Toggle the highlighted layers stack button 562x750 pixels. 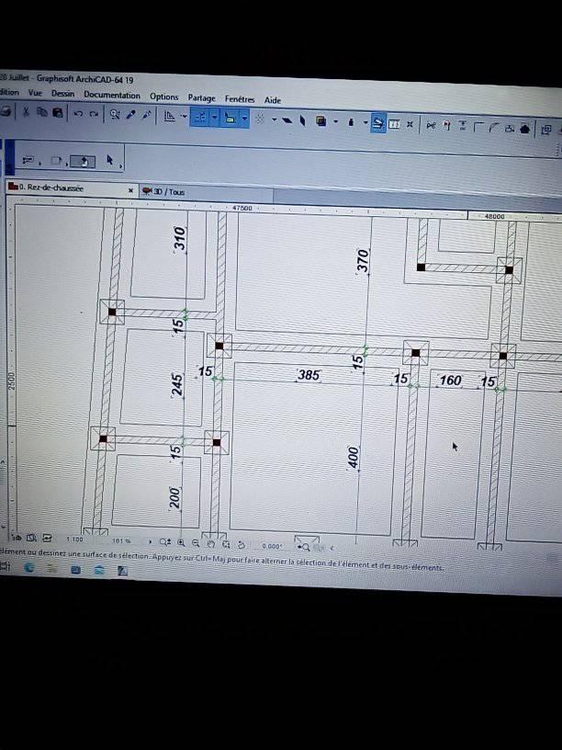378,123
